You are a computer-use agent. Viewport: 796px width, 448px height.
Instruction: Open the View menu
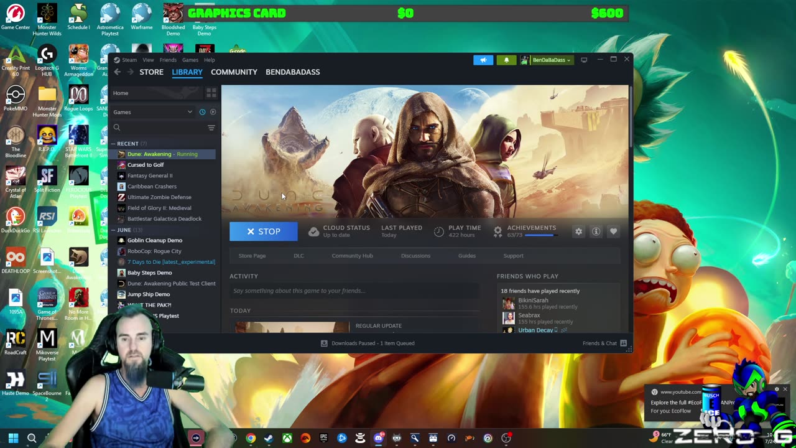point(148,60)
